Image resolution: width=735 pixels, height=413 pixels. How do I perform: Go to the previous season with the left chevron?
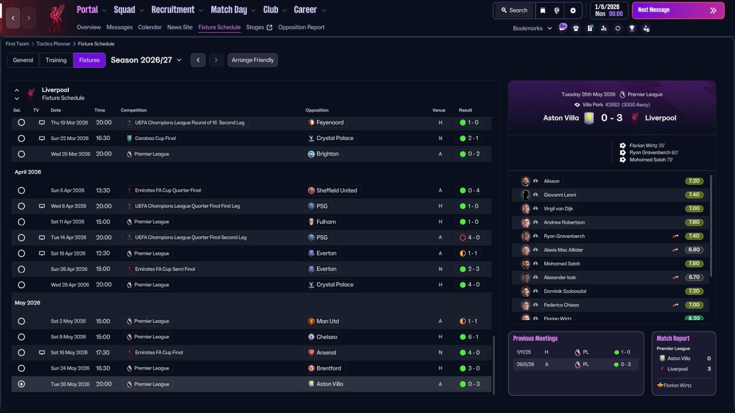(x=198, y=60)
